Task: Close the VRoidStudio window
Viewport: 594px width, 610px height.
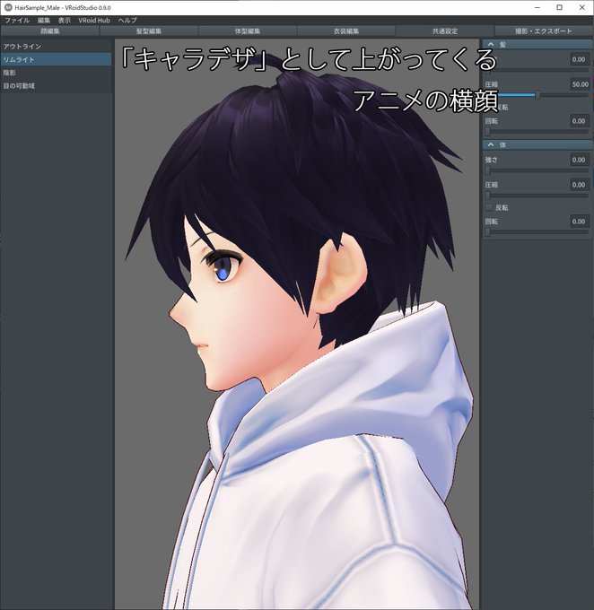Action: (582, 7)
